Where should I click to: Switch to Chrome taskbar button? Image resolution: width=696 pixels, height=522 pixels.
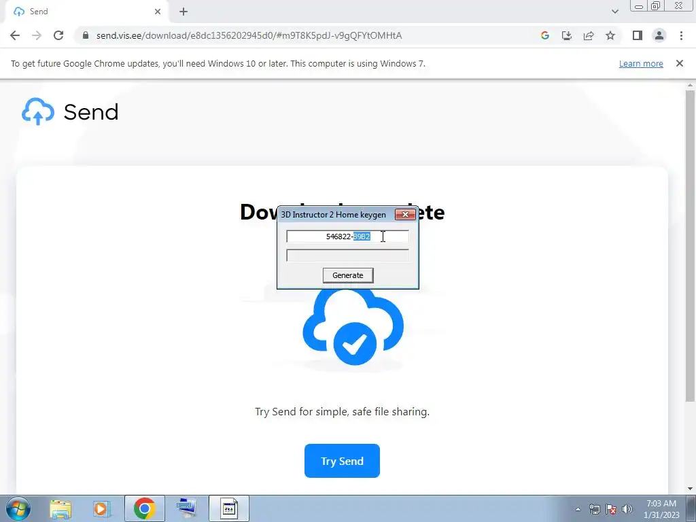(145, 508)
